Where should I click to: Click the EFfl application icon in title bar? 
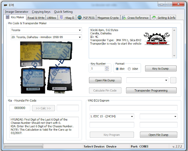[6, 5]
